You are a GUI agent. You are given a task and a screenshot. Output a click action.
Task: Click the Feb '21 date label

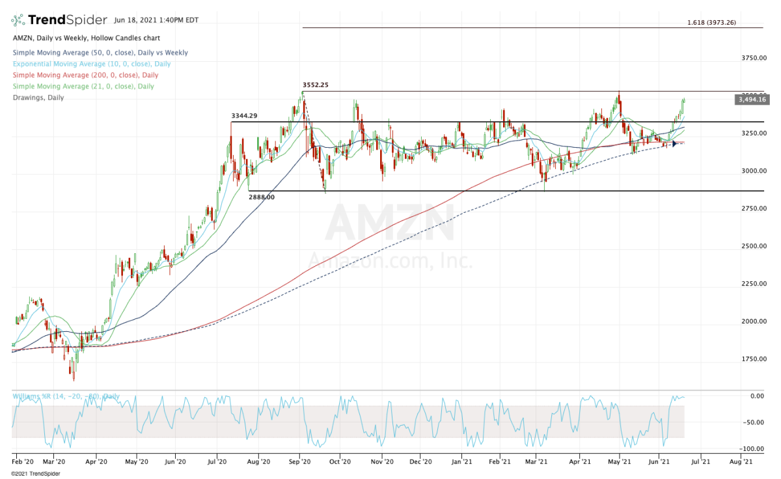[500, 461]
